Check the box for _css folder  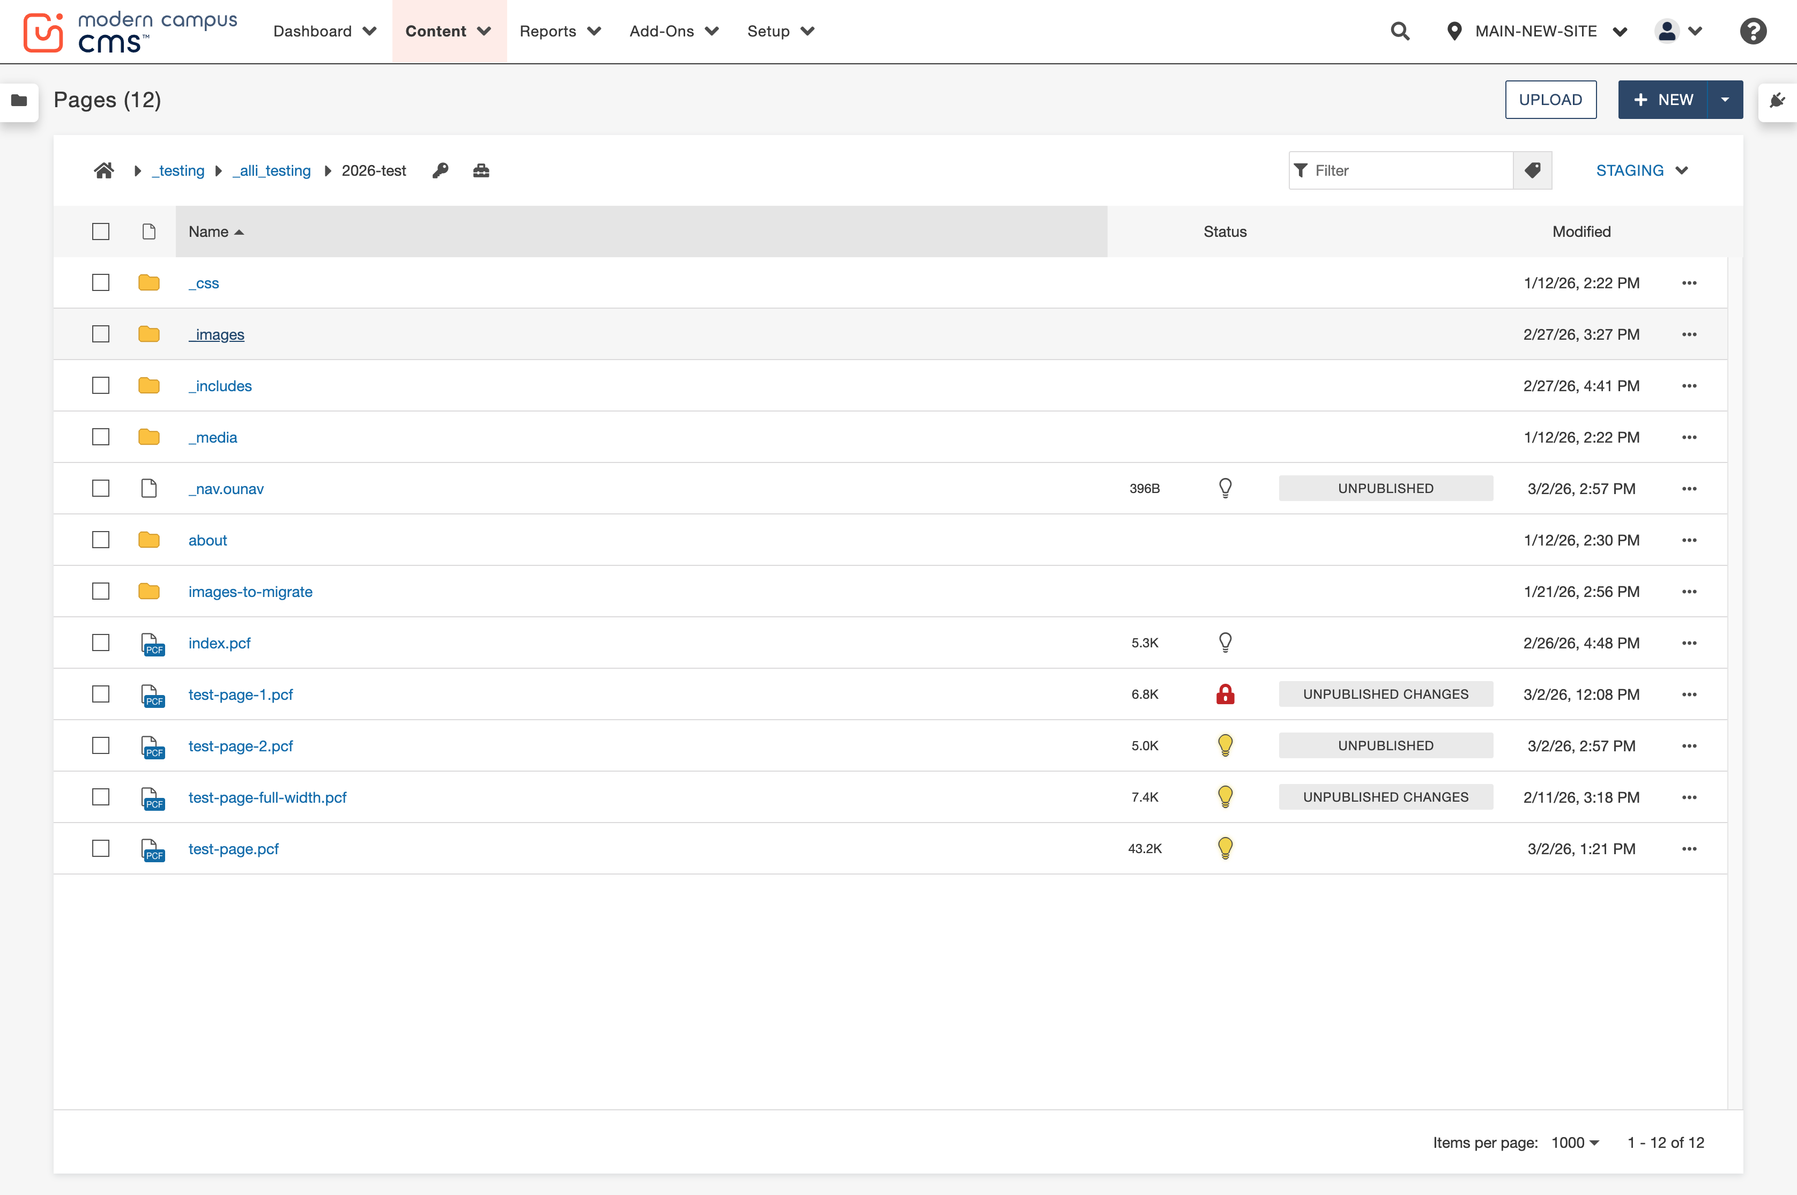[x=101, y=283]
